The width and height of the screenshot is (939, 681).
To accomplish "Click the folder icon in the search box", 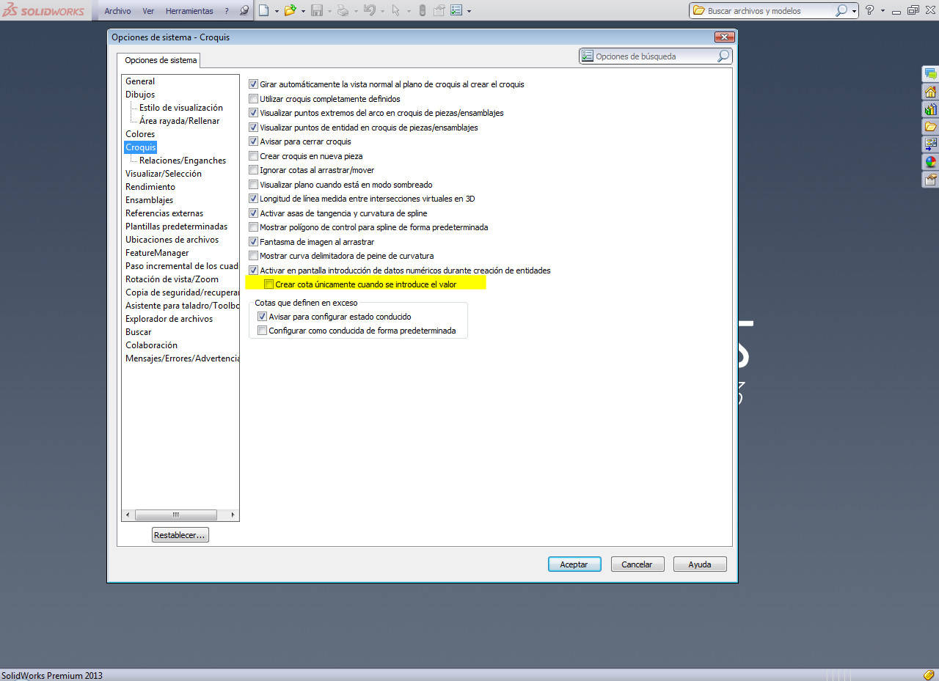I will click(699, 10).
